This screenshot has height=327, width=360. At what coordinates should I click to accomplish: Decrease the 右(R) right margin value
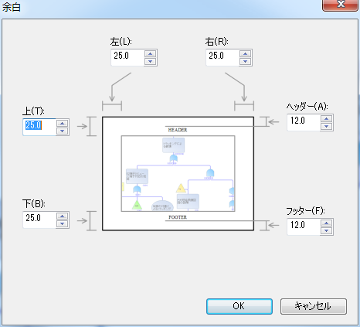245,61
